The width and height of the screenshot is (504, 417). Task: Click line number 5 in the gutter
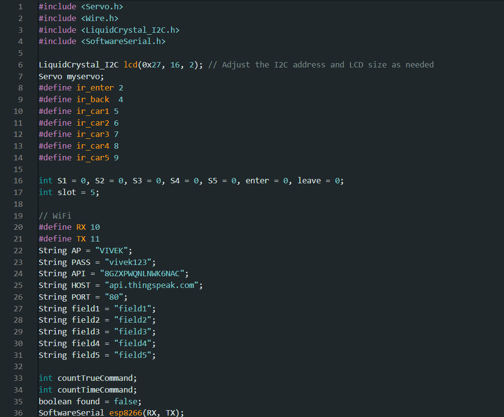tap(20, 53)
